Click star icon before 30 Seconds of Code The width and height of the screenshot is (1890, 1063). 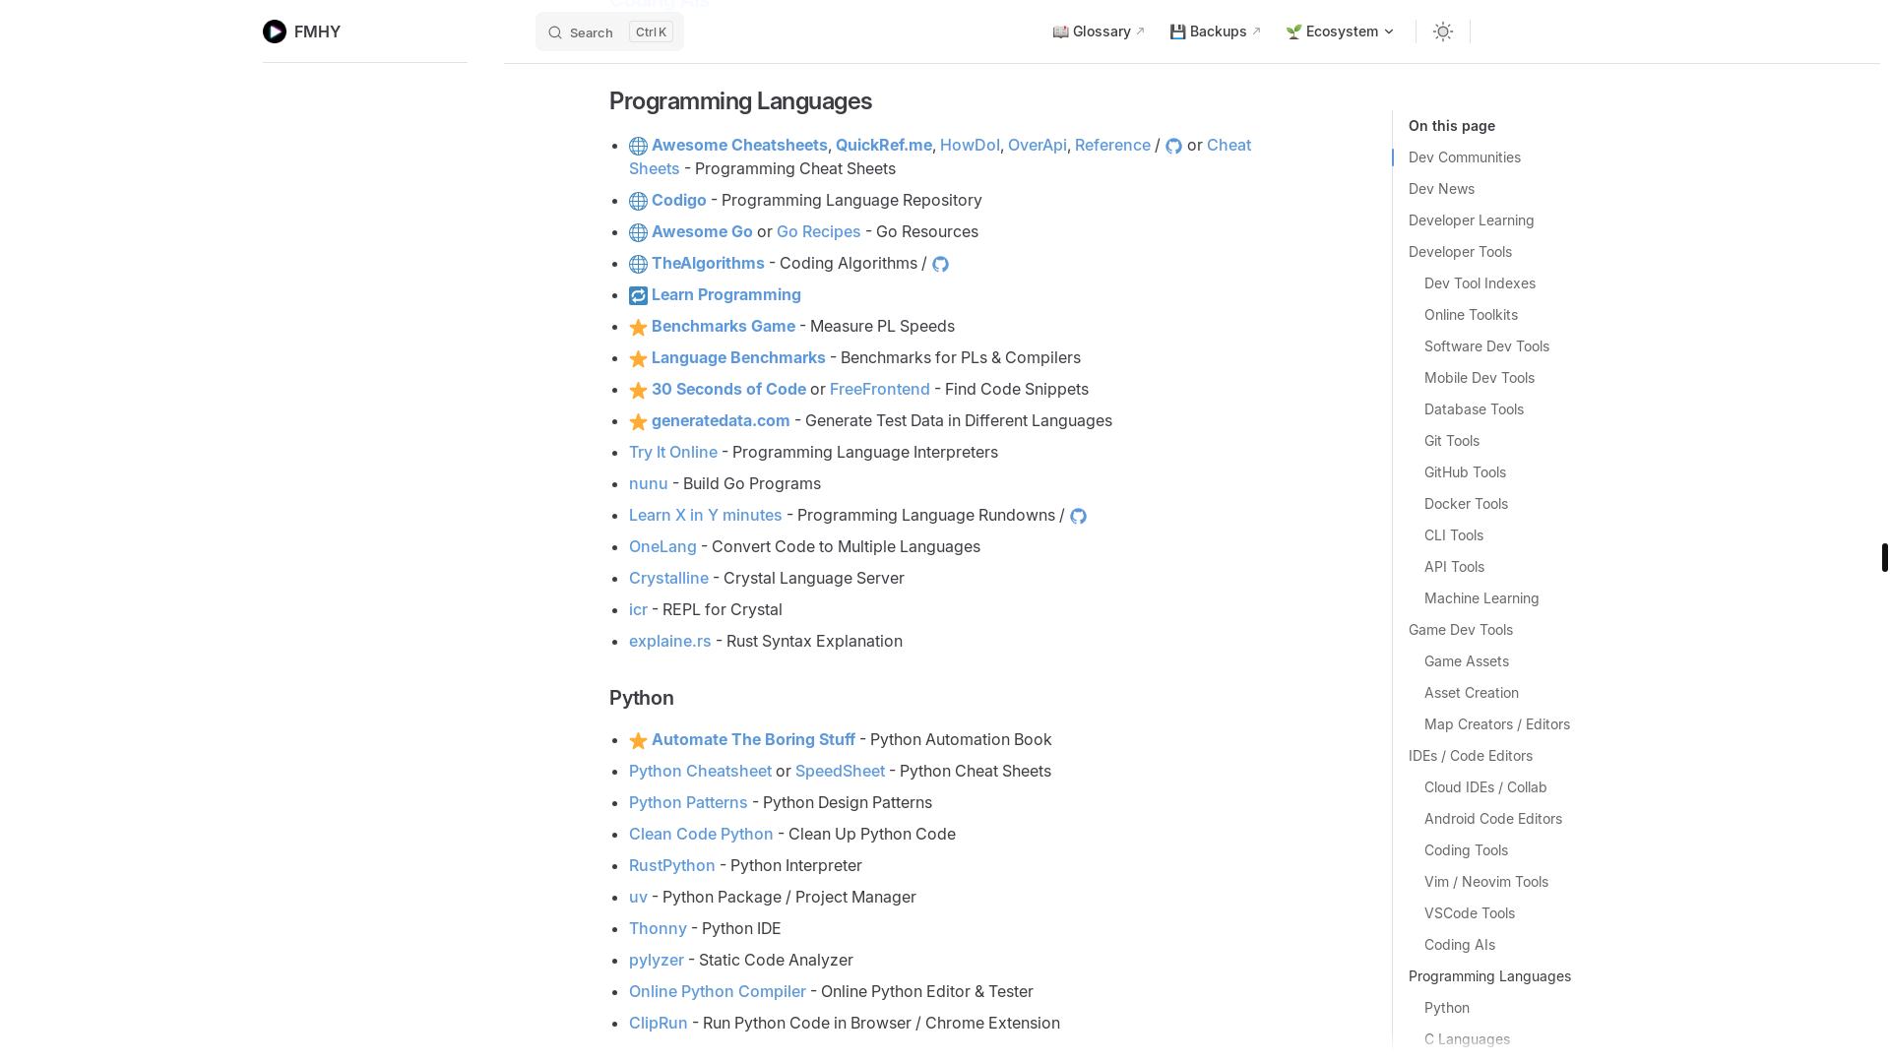(638, 390)
